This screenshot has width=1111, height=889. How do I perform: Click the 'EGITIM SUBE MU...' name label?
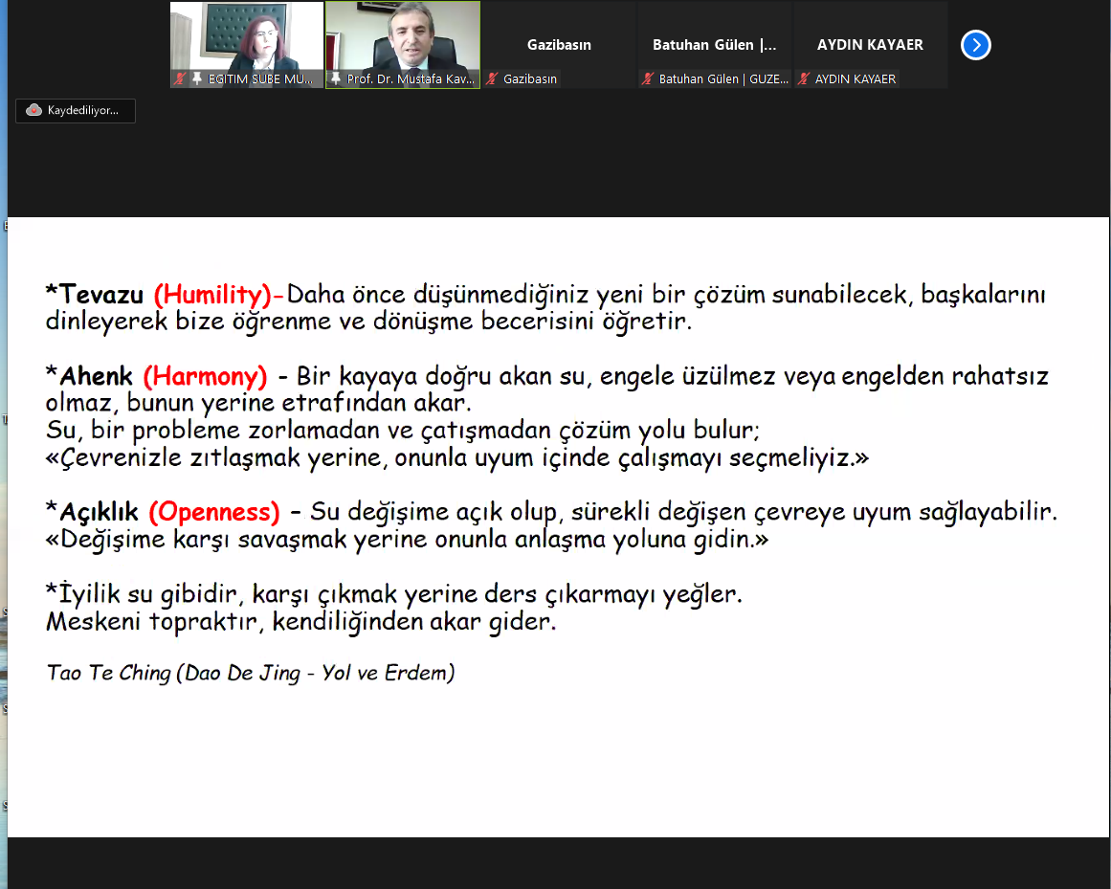[260, 78]
